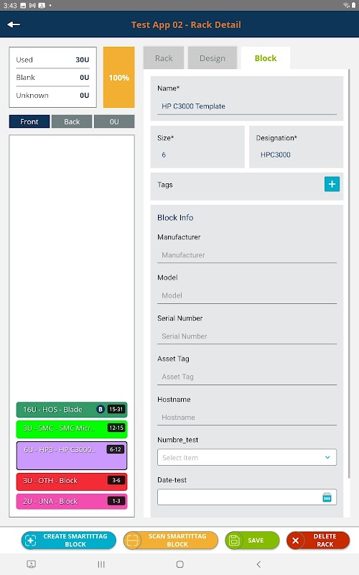Tap the Used 30U summary row
Viewport: 359px width, 575px height.
tap(52, 60)
